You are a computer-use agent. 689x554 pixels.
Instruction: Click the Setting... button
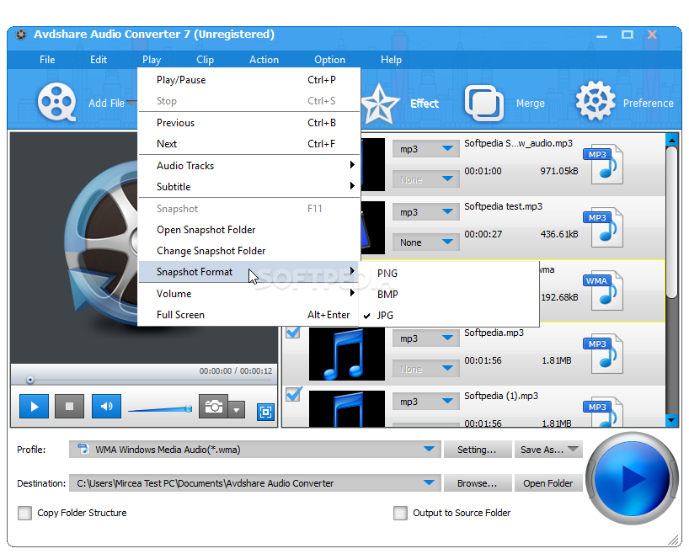point(478,450)
